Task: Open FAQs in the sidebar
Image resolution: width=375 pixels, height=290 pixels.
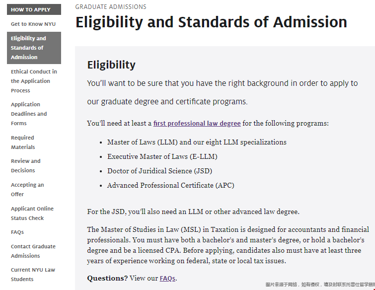Action: [x=17, y=232]
